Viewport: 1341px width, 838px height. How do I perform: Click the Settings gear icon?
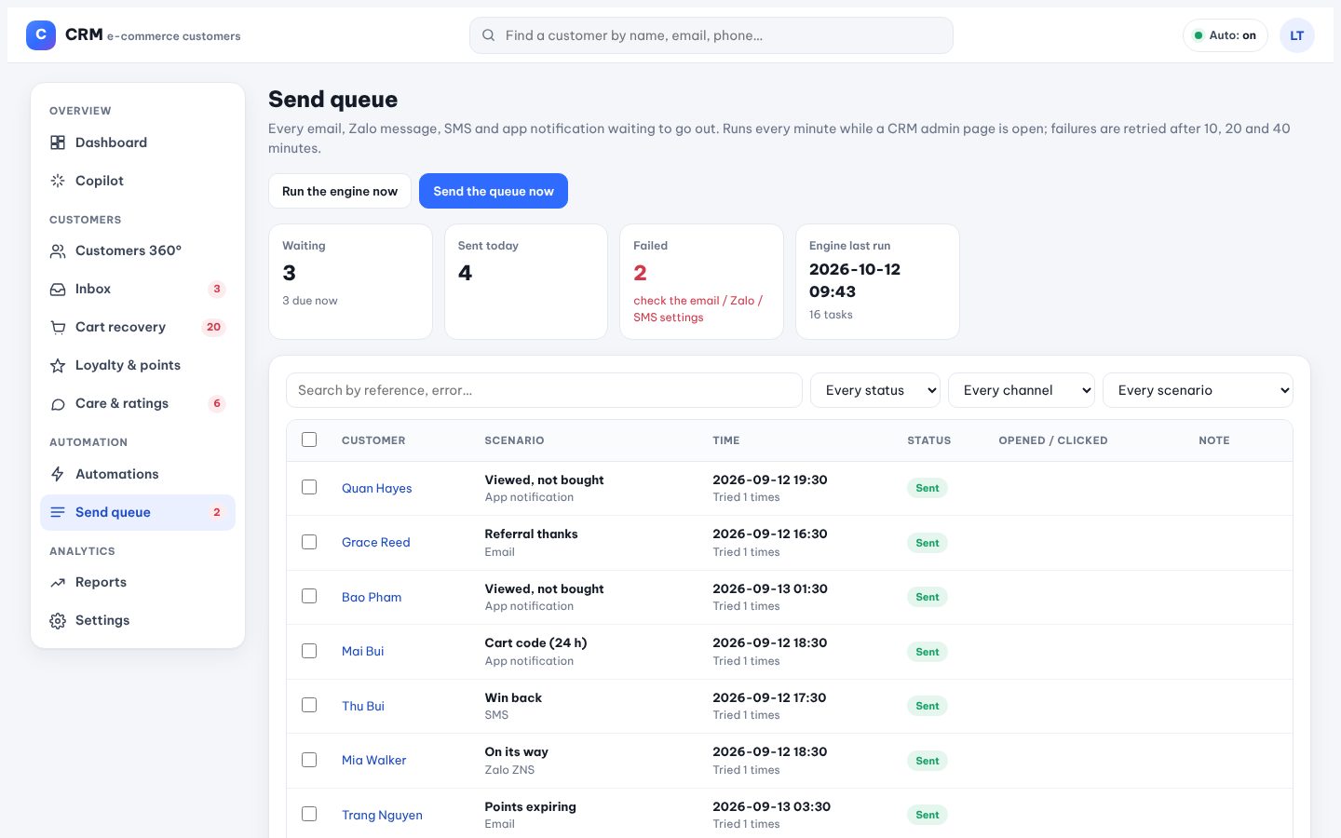[x=58, y=620]
